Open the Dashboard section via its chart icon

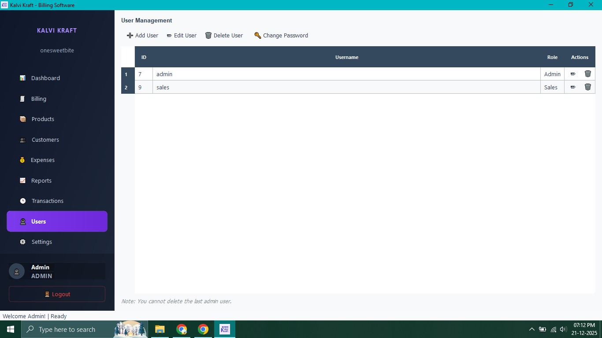[x=22, y=78]
